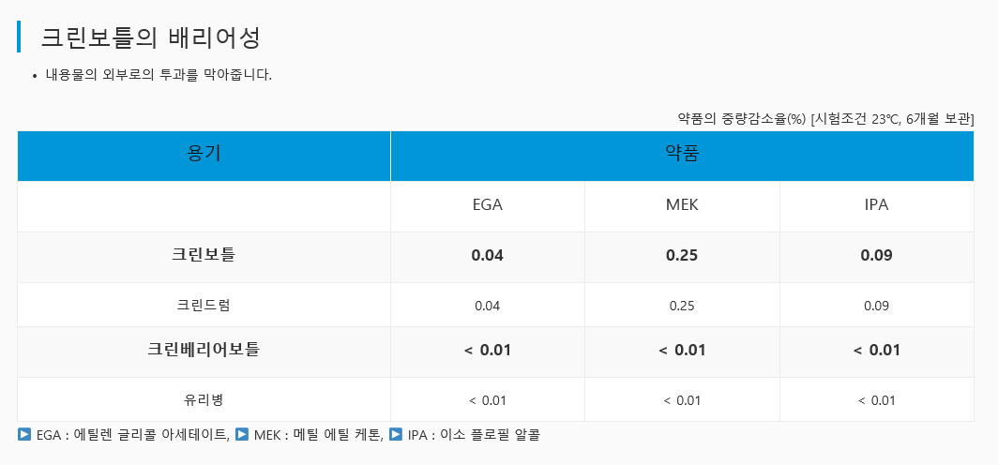The width and height of the screenshot is (998, 465).
Task: Select 크린보틀 EGA value 0.04
Action: (x=488, y=256)
